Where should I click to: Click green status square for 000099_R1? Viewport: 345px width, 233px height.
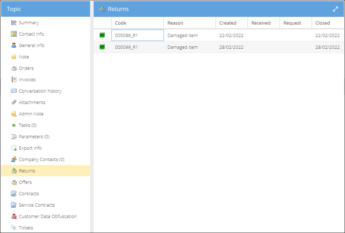coord(102,47)
